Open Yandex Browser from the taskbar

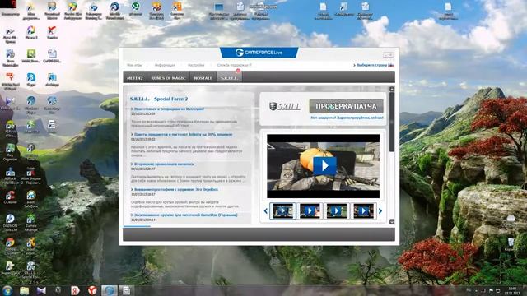pos(92,290)
